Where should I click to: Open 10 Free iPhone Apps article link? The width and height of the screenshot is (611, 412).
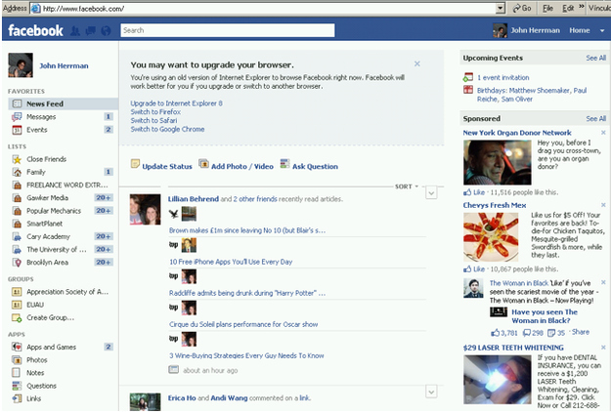click(231, 262)
